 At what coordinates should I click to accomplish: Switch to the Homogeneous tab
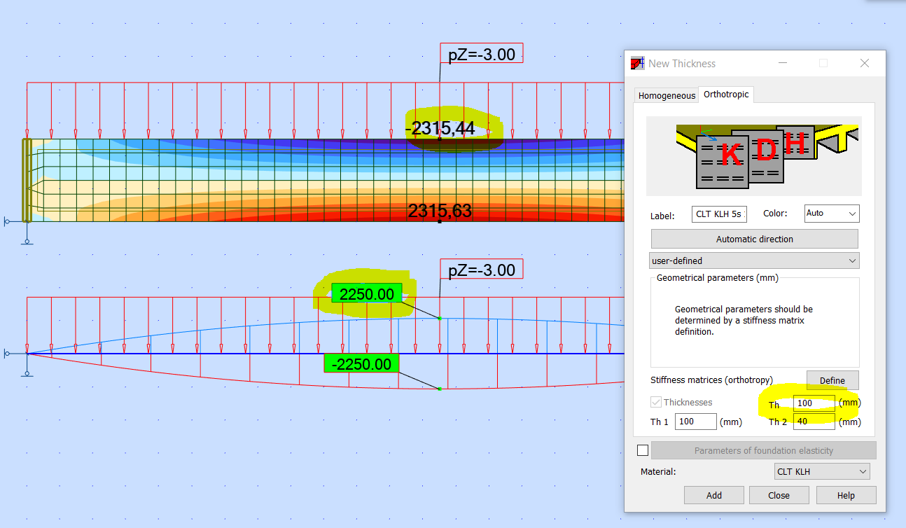[x=666, y=95]
